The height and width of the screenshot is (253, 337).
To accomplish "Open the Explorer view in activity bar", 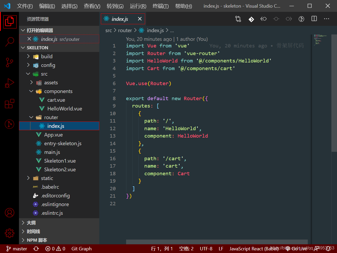I will coord(9,21).
